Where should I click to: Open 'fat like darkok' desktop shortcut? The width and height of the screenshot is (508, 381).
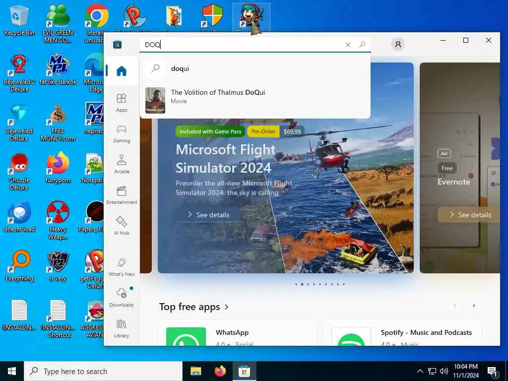pyautogui.click(x=58, y=69)
